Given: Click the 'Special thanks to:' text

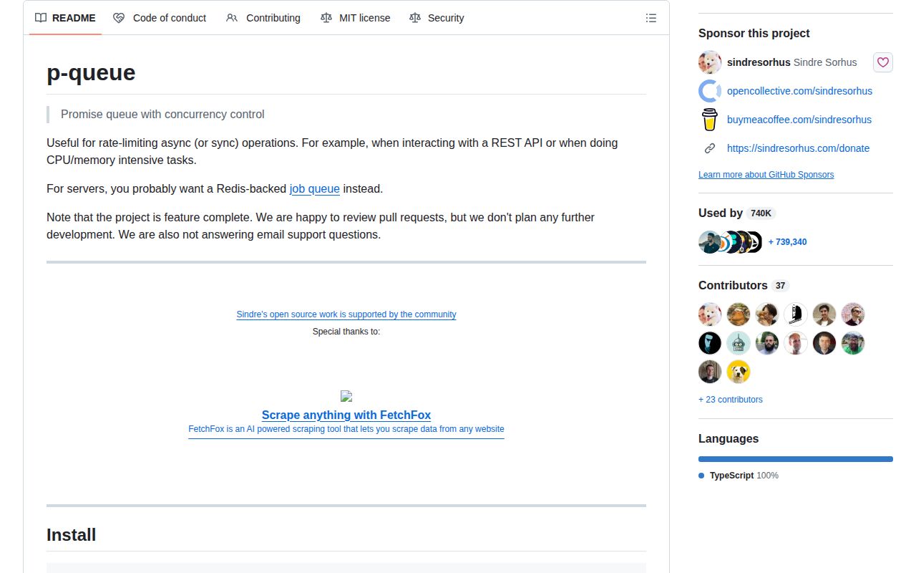Looking at the screenshot, I should click(346, 332).
